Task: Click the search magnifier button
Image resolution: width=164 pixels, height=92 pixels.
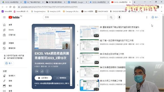Action: [111, 17]
